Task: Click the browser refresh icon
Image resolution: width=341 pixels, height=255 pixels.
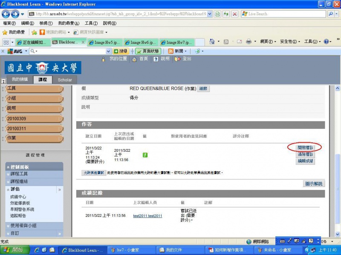Action: tap(226, 14)
